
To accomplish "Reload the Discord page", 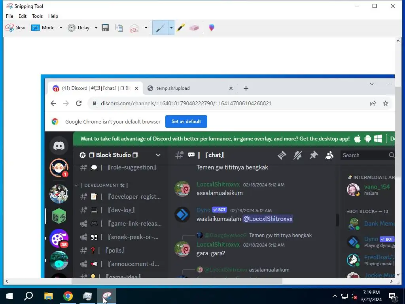I will tap(79, 103).
